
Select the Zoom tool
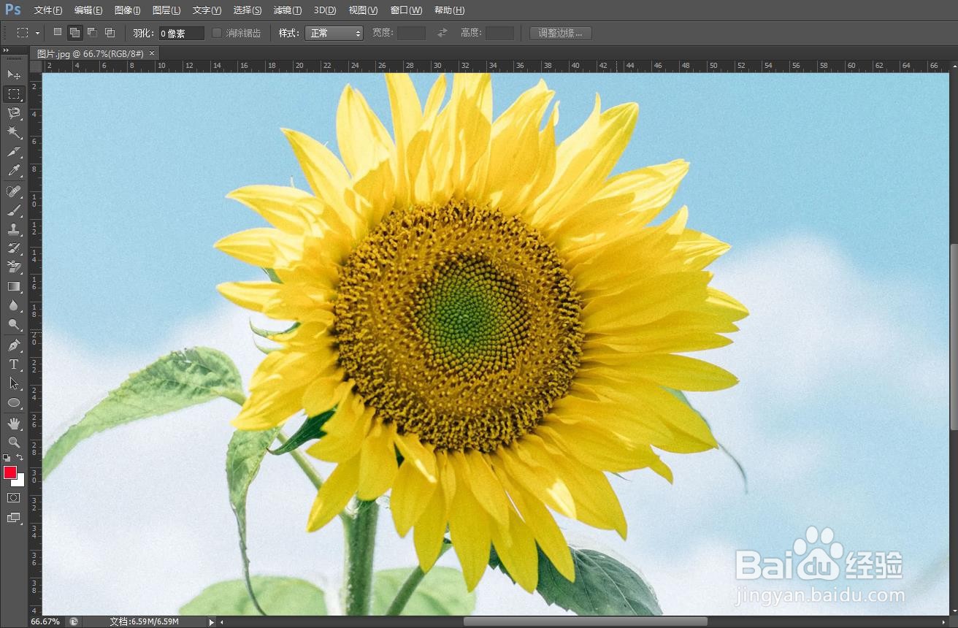point(14,442)
